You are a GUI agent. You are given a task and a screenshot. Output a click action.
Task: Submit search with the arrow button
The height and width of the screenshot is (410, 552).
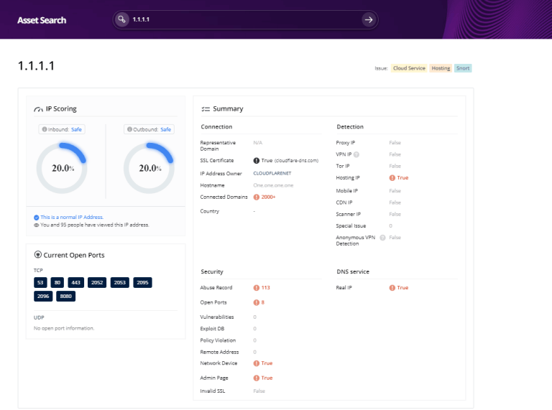[369, 19]
